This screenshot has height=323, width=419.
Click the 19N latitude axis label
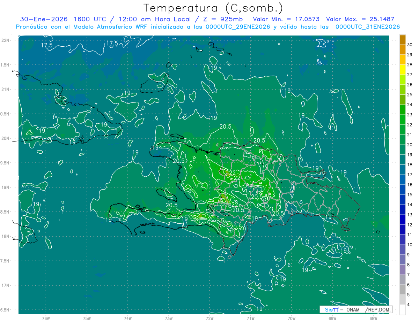[x=6, y=187]
